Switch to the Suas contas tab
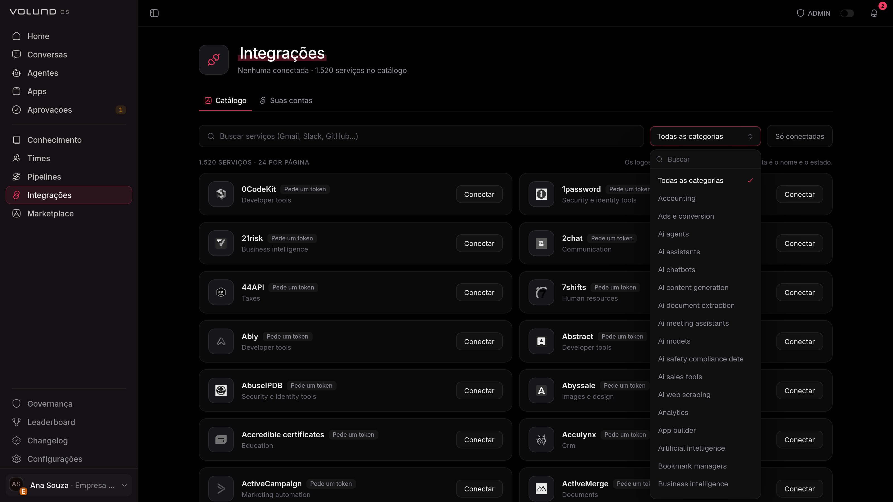Screen dimensions: 893x502 pos(286,100)
